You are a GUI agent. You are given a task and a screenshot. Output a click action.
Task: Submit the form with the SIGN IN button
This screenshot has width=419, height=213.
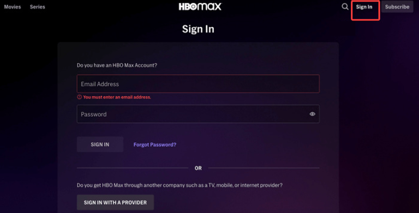pos(100,144)
